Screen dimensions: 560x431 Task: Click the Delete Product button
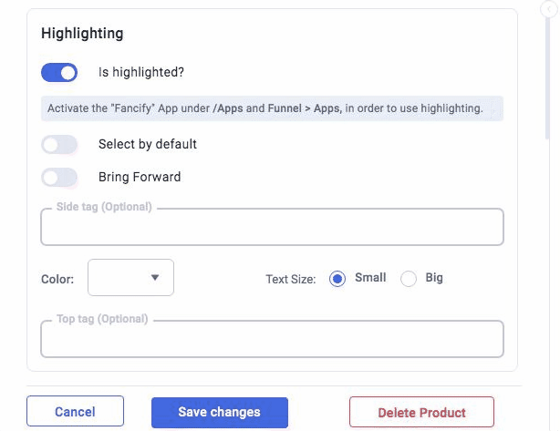(x=421, y=413)
